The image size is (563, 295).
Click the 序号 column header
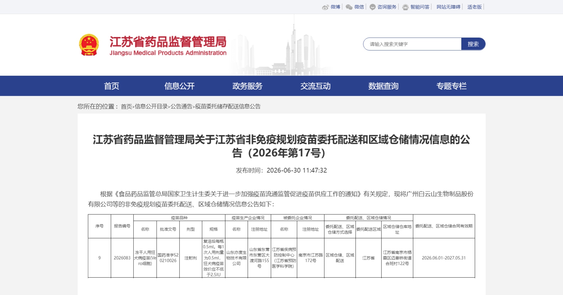(99, 226)
